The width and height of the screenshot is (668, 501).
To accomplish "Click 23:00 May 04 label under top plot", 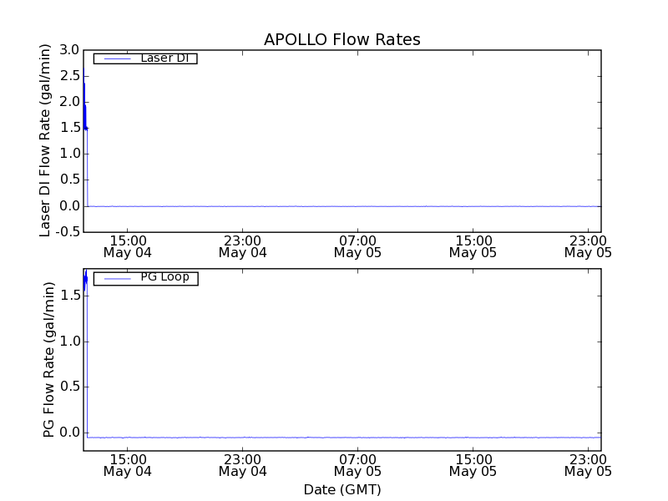I will pyautogui.click(x=242, y=245).
